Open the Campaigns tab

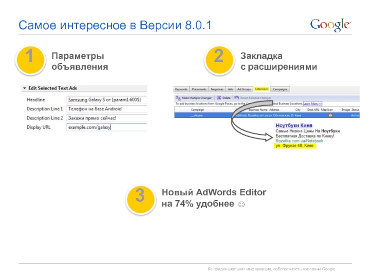[x=280, y=89]
